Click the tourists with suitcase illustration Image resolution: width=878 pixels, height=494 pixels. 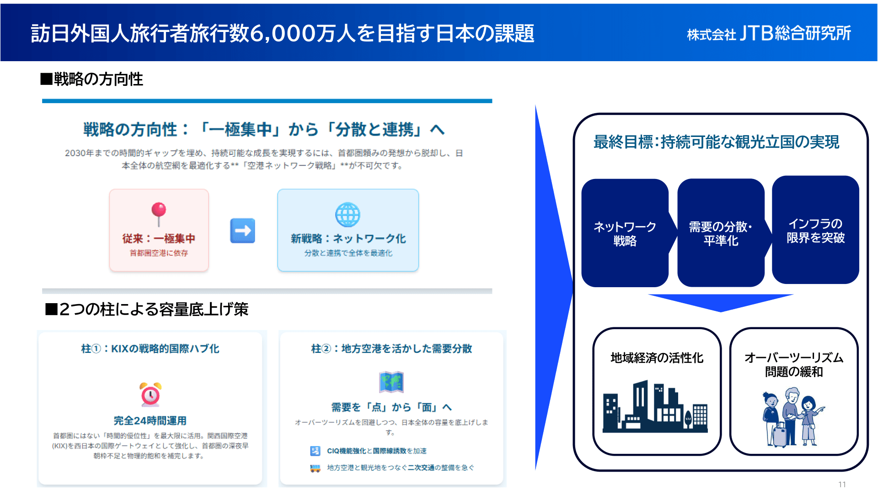coord(792,417)
